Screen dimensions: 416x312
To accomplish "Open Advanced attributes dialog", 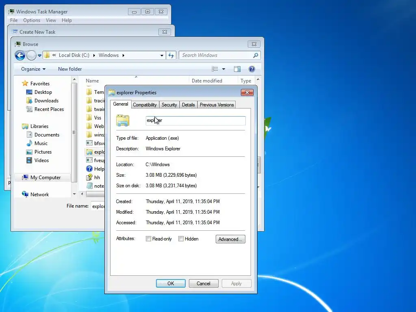I will coord(230,239).
